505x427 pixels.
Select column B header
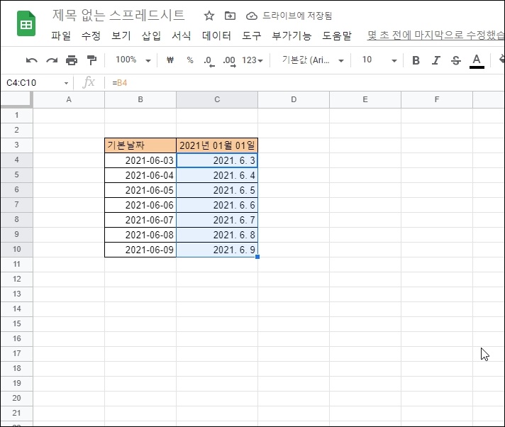140,99
